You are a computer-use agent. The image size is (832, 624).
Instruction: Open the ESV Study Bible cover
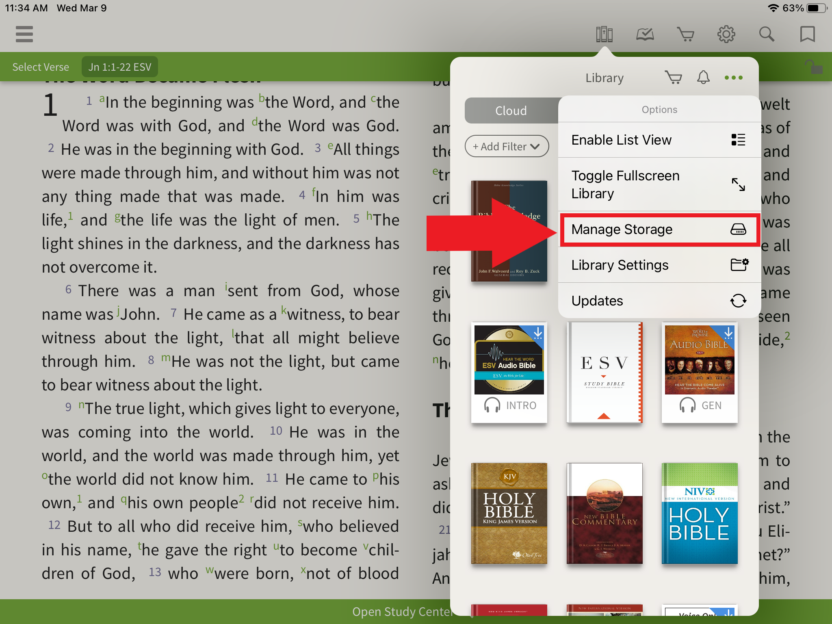coord(604,372)
